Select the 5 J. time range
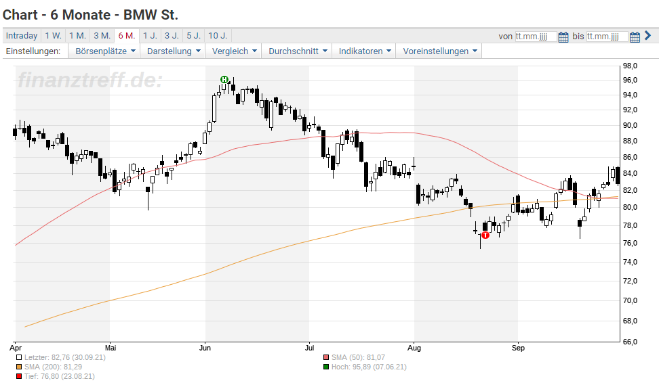 [194, 36]
